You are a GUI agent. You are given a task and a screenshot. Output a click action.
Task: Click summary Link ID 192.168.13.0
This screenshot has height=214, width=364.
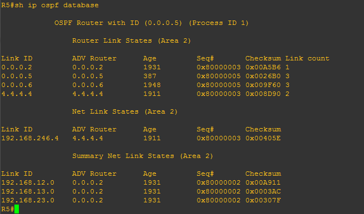(28, 191)
